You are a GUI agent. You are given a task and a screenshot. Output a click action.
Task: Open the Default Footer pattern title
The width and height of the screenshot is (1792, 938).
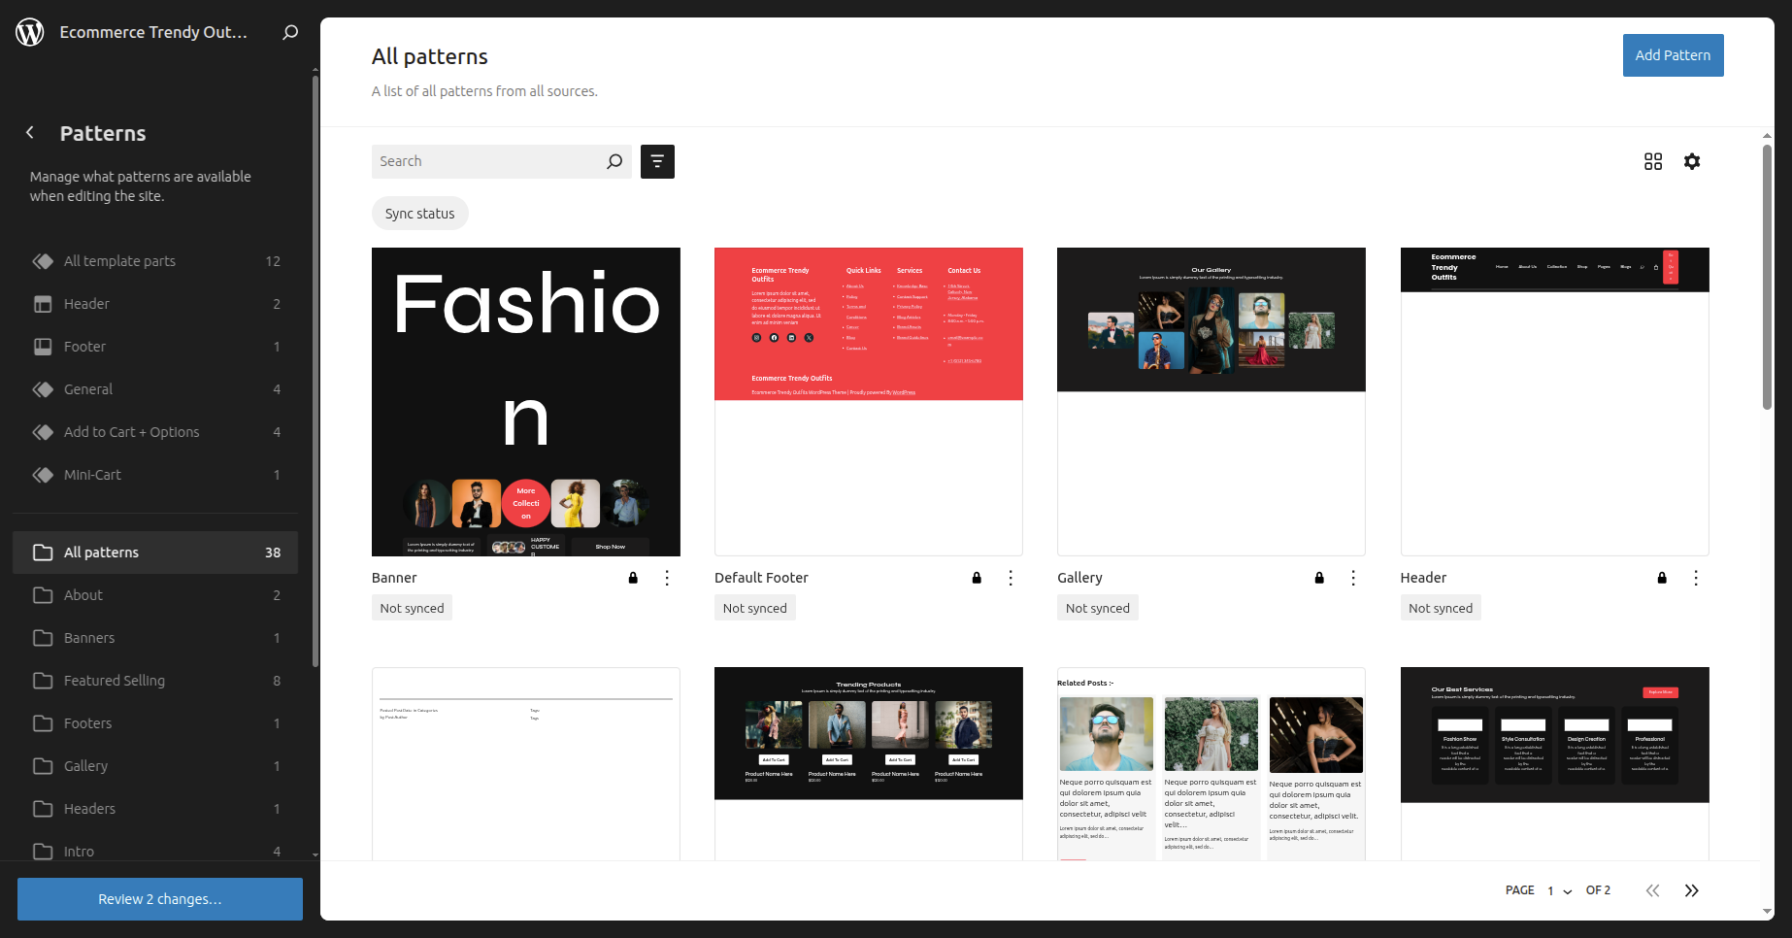click(761, 578)
